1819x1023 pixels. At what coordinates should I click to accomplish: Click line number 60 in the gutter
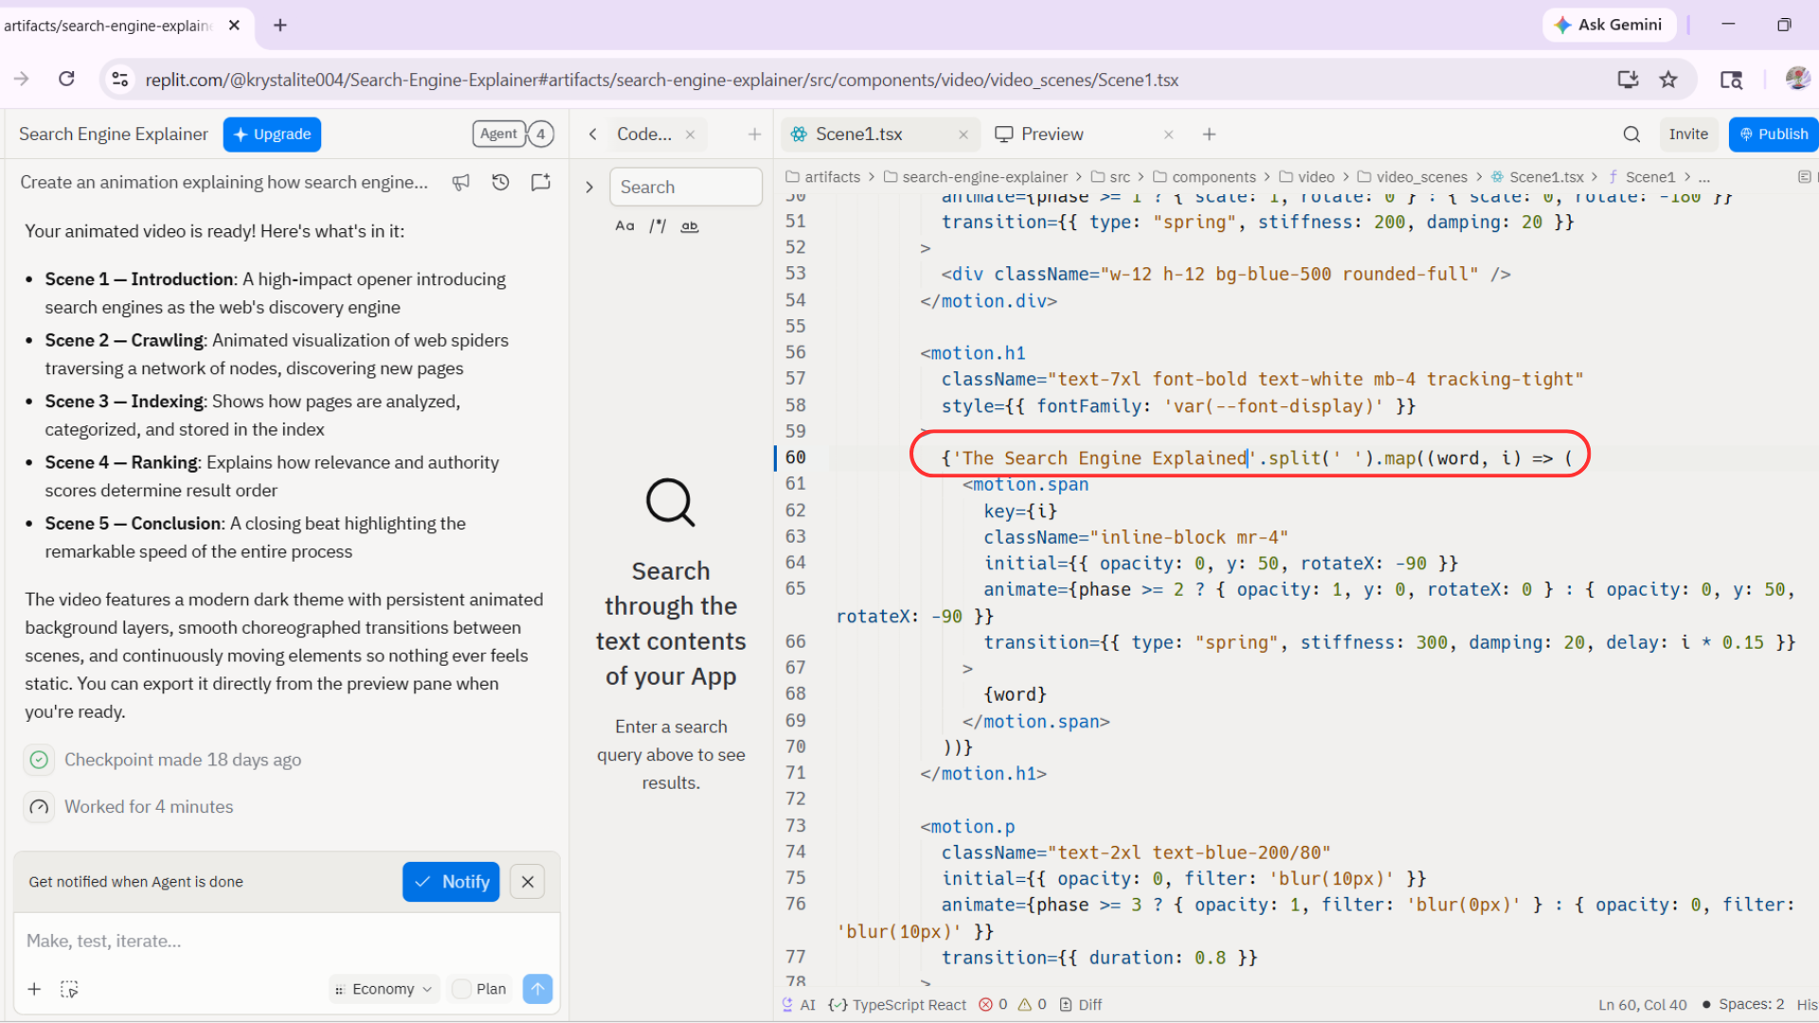click(x=796, y=458)
